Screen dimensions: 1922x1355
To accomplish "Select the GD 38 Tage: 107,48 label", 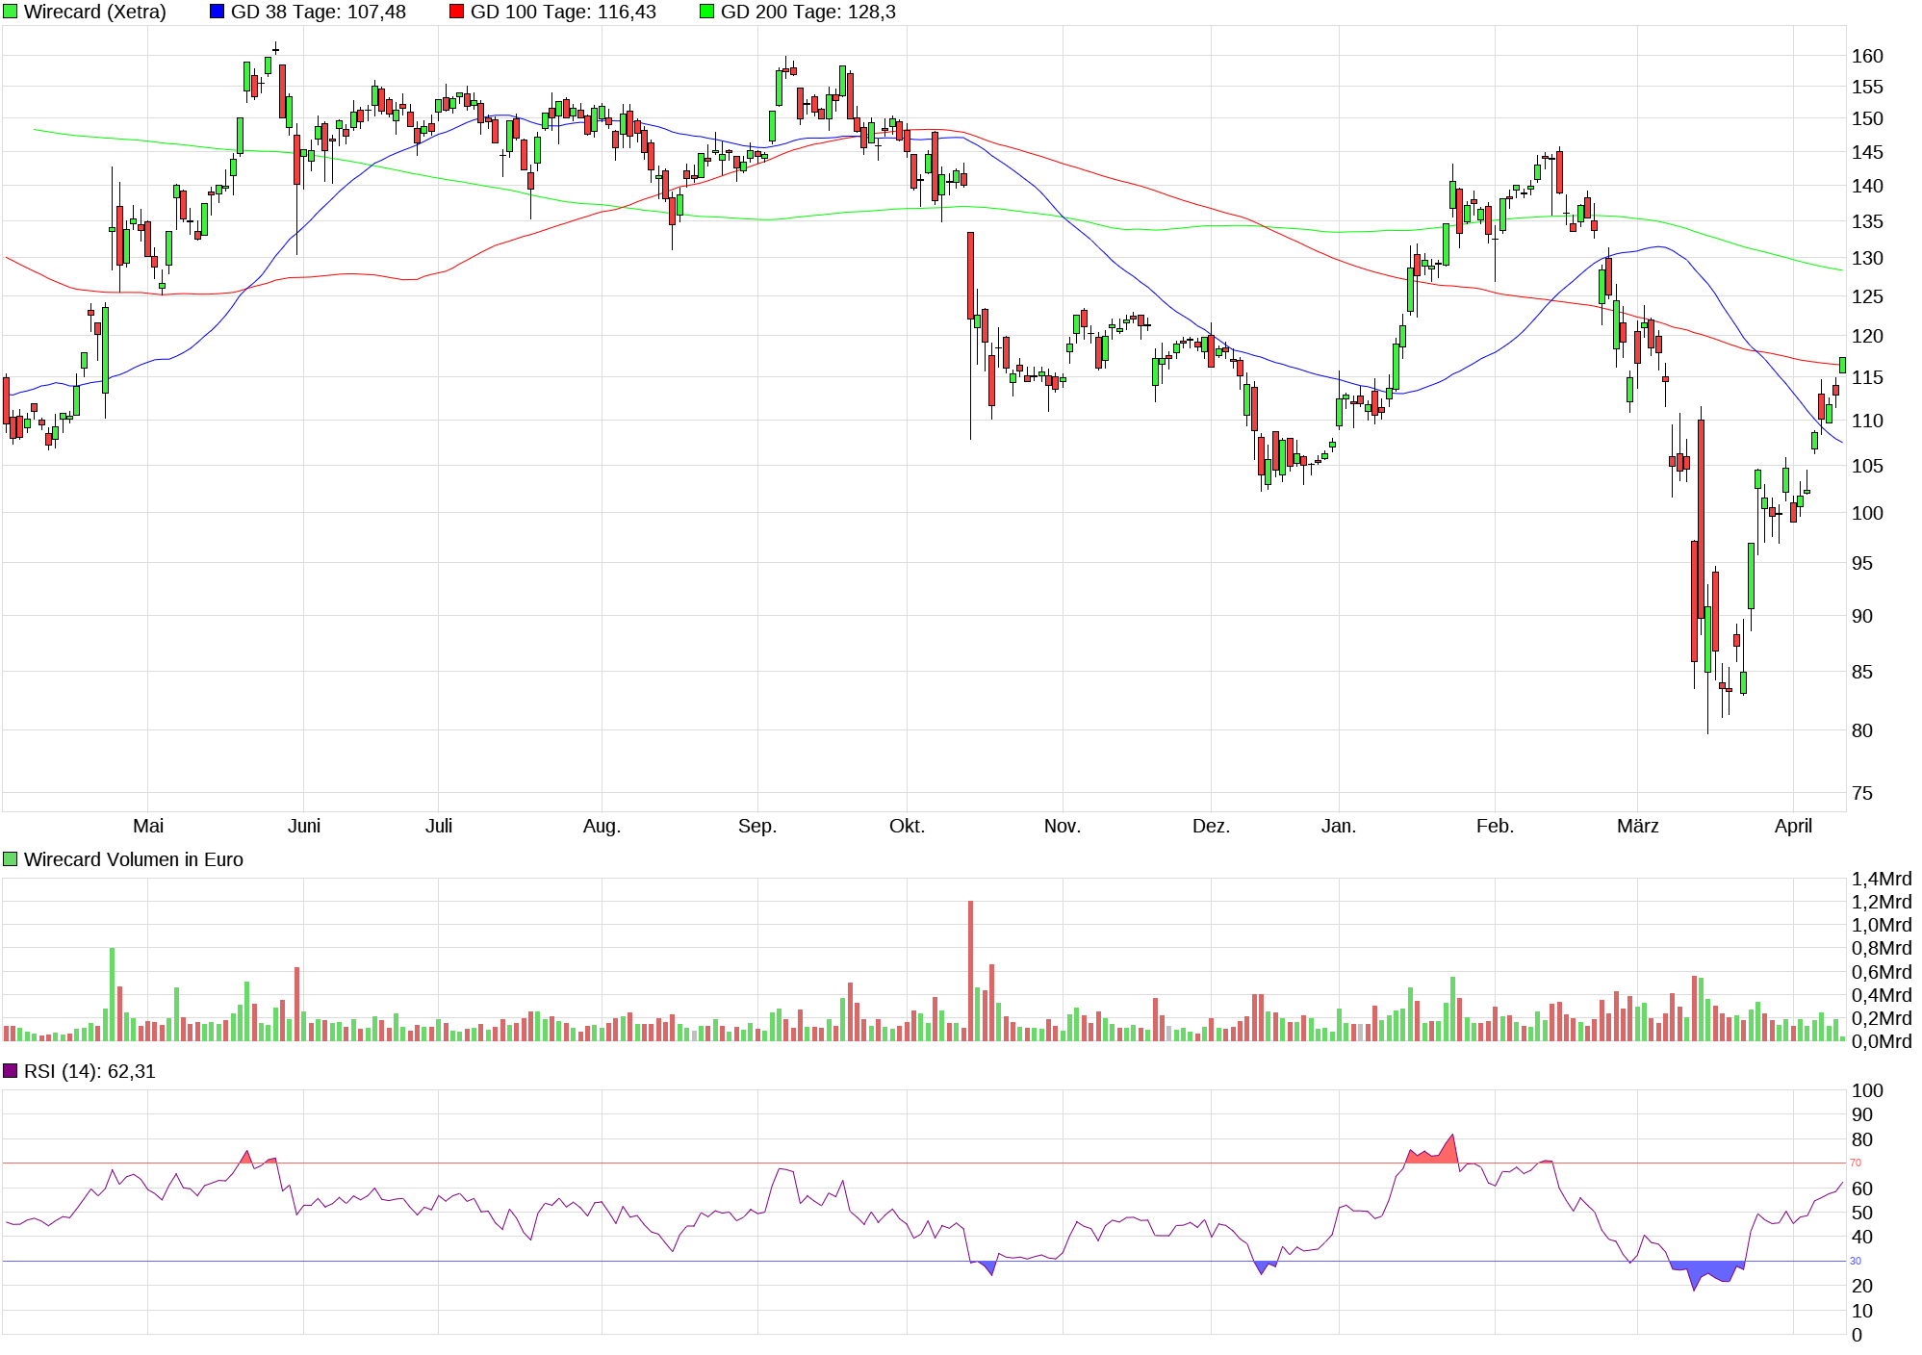I will [318, 13].
